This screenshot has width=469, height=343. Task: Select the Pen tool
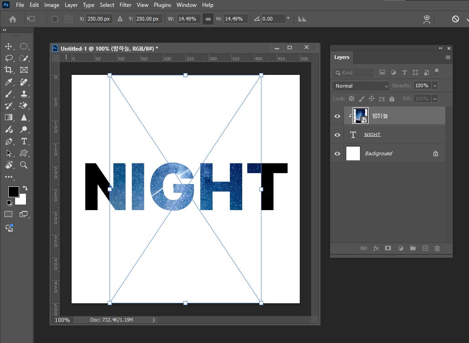click(9, 142)
